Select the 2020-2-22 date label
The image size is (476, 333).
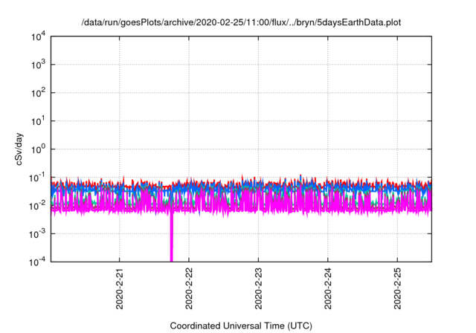(189, 288)
